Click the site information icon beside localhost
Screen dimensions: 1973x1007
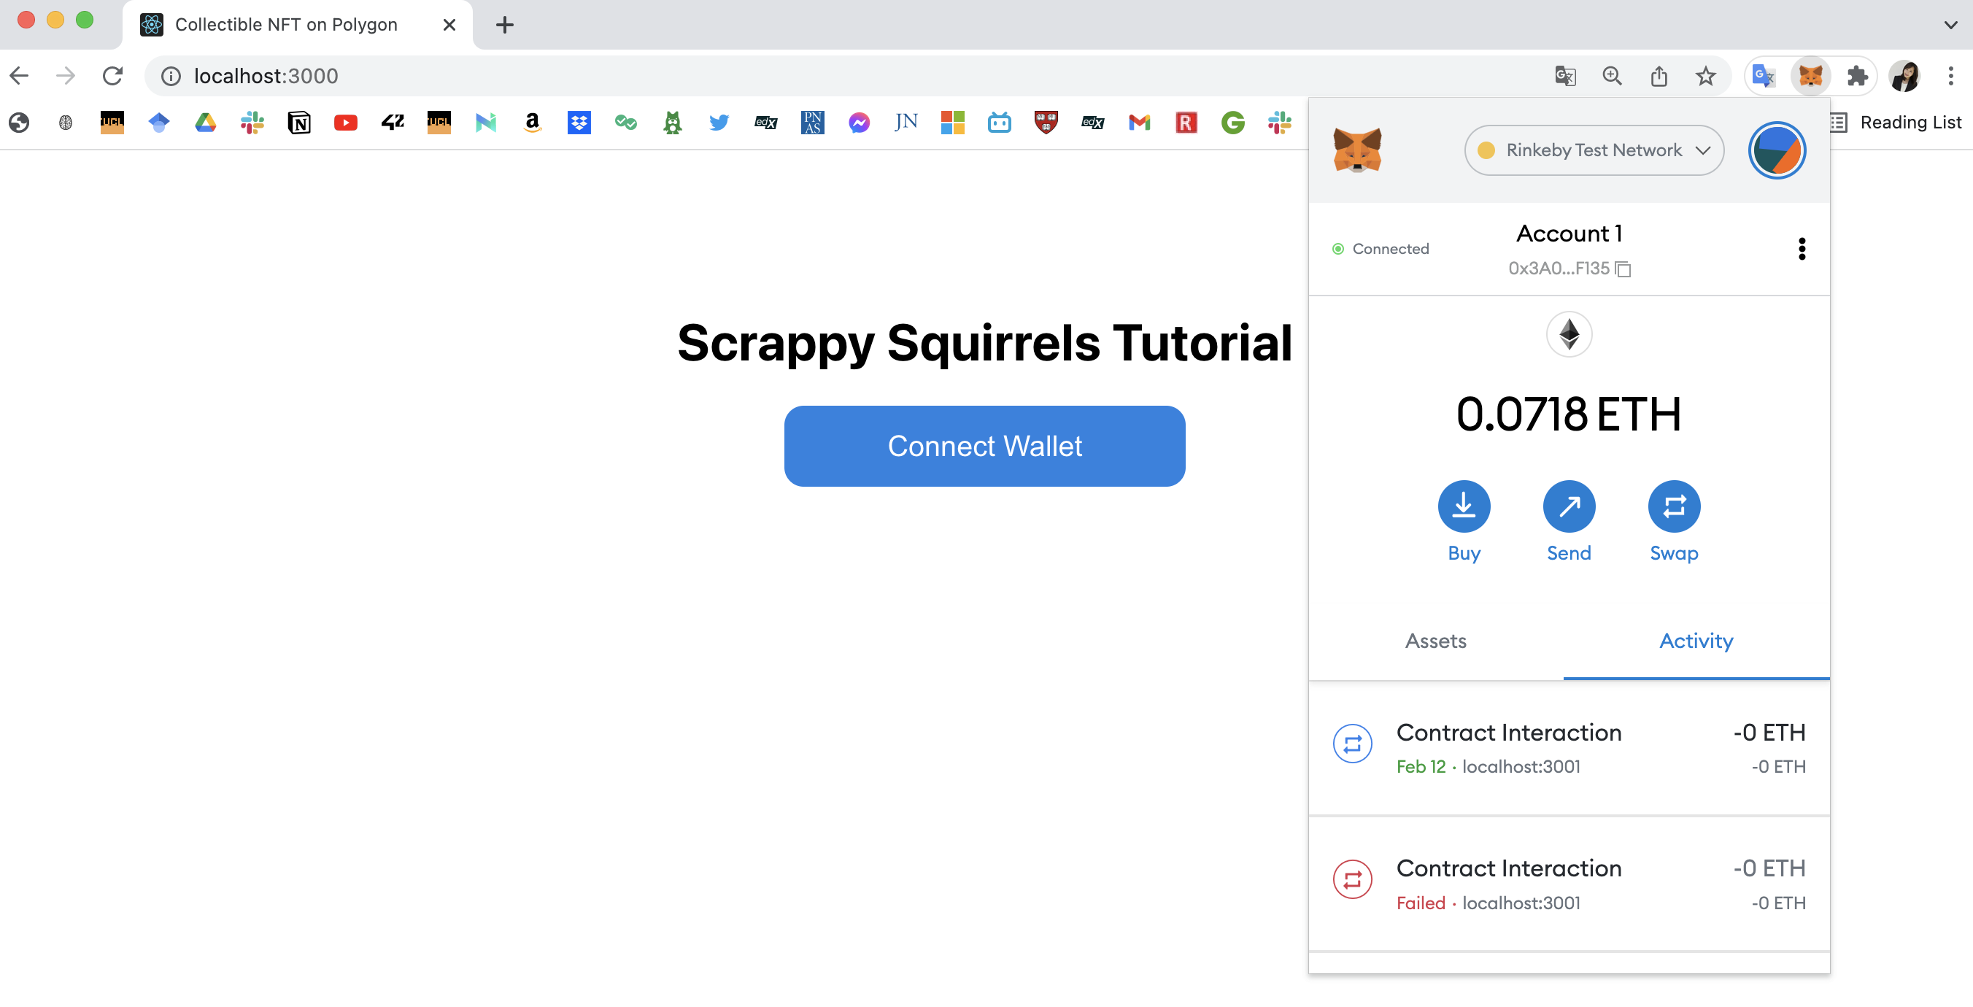click(x=171, y=76)
